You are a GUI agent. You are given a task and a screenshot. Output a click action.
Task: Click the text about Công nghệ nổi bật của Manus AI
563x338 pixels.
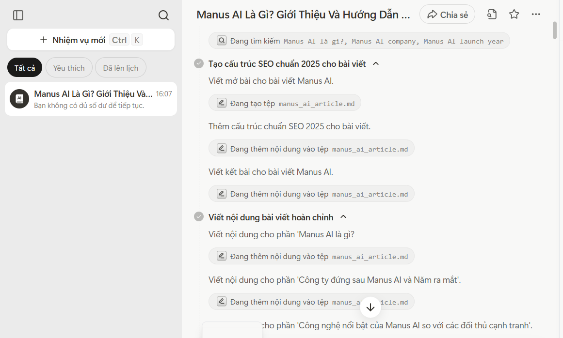pyautogui.click(x=397, y=325)
